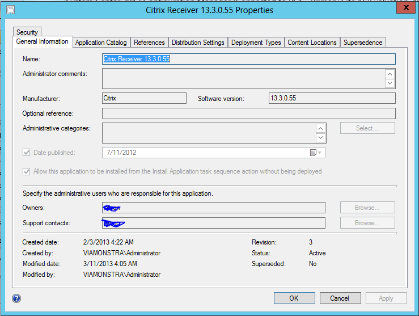
Task: Click the Support contacts text field
Action: pyautogui.click(x=214, y=223)
